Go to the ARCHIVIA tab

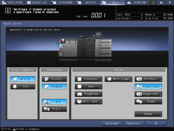coord(87,2)
